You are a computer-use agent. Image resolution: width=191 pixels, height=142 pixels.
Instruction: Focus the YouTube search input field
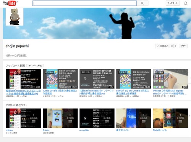coord(84,3)
